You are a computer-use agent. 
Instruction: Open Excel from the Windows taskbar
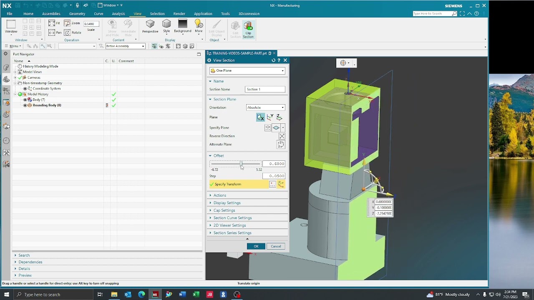(196, 295)
